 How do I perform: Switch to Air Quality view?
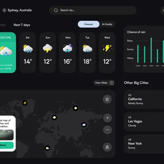point(107,24)
